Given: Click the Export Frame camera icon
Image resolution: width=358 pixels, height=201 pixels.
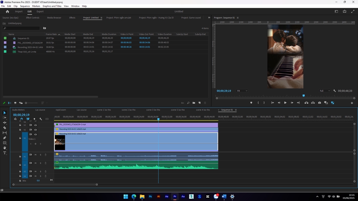Looking at the screenshot, I should coord(320,103).
